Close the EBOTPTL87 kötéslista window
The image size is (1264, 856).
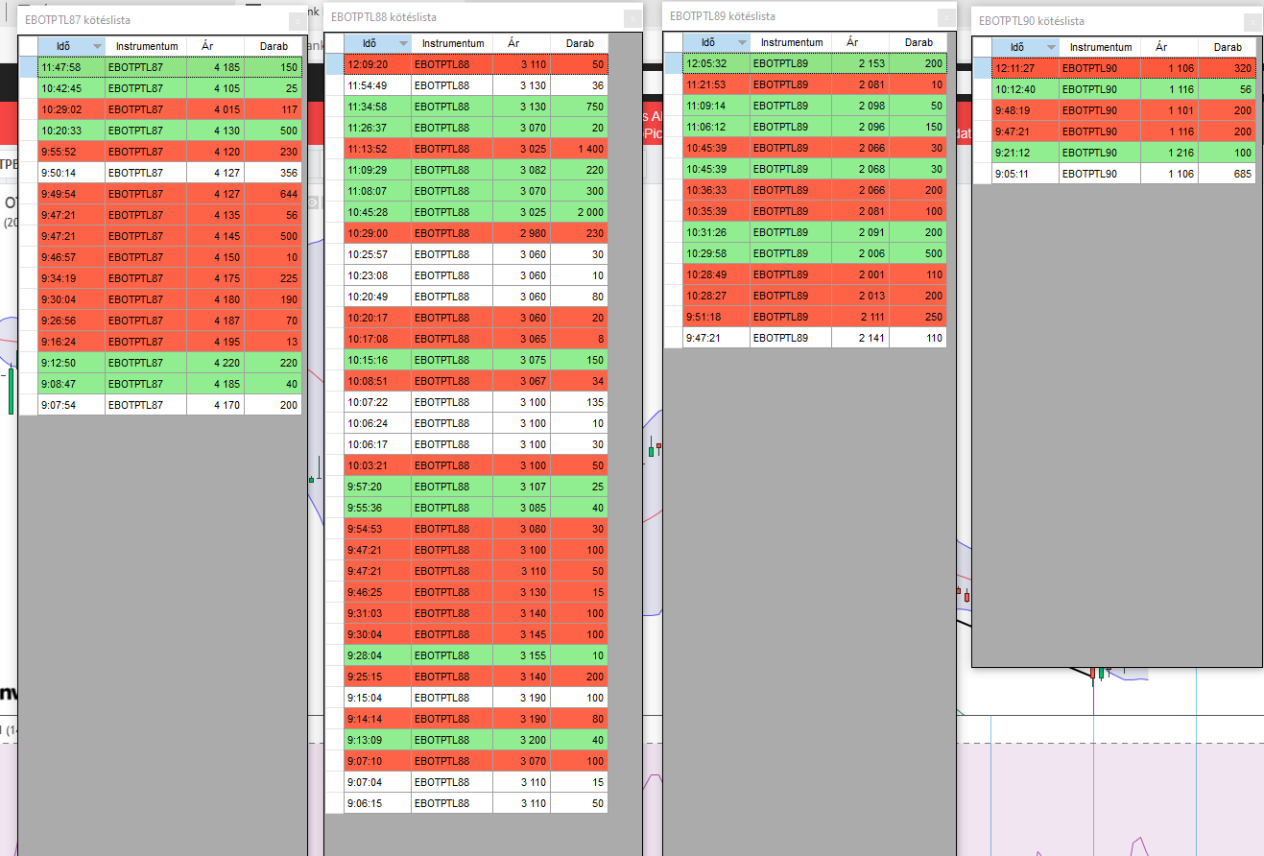(x=297, y=19)
